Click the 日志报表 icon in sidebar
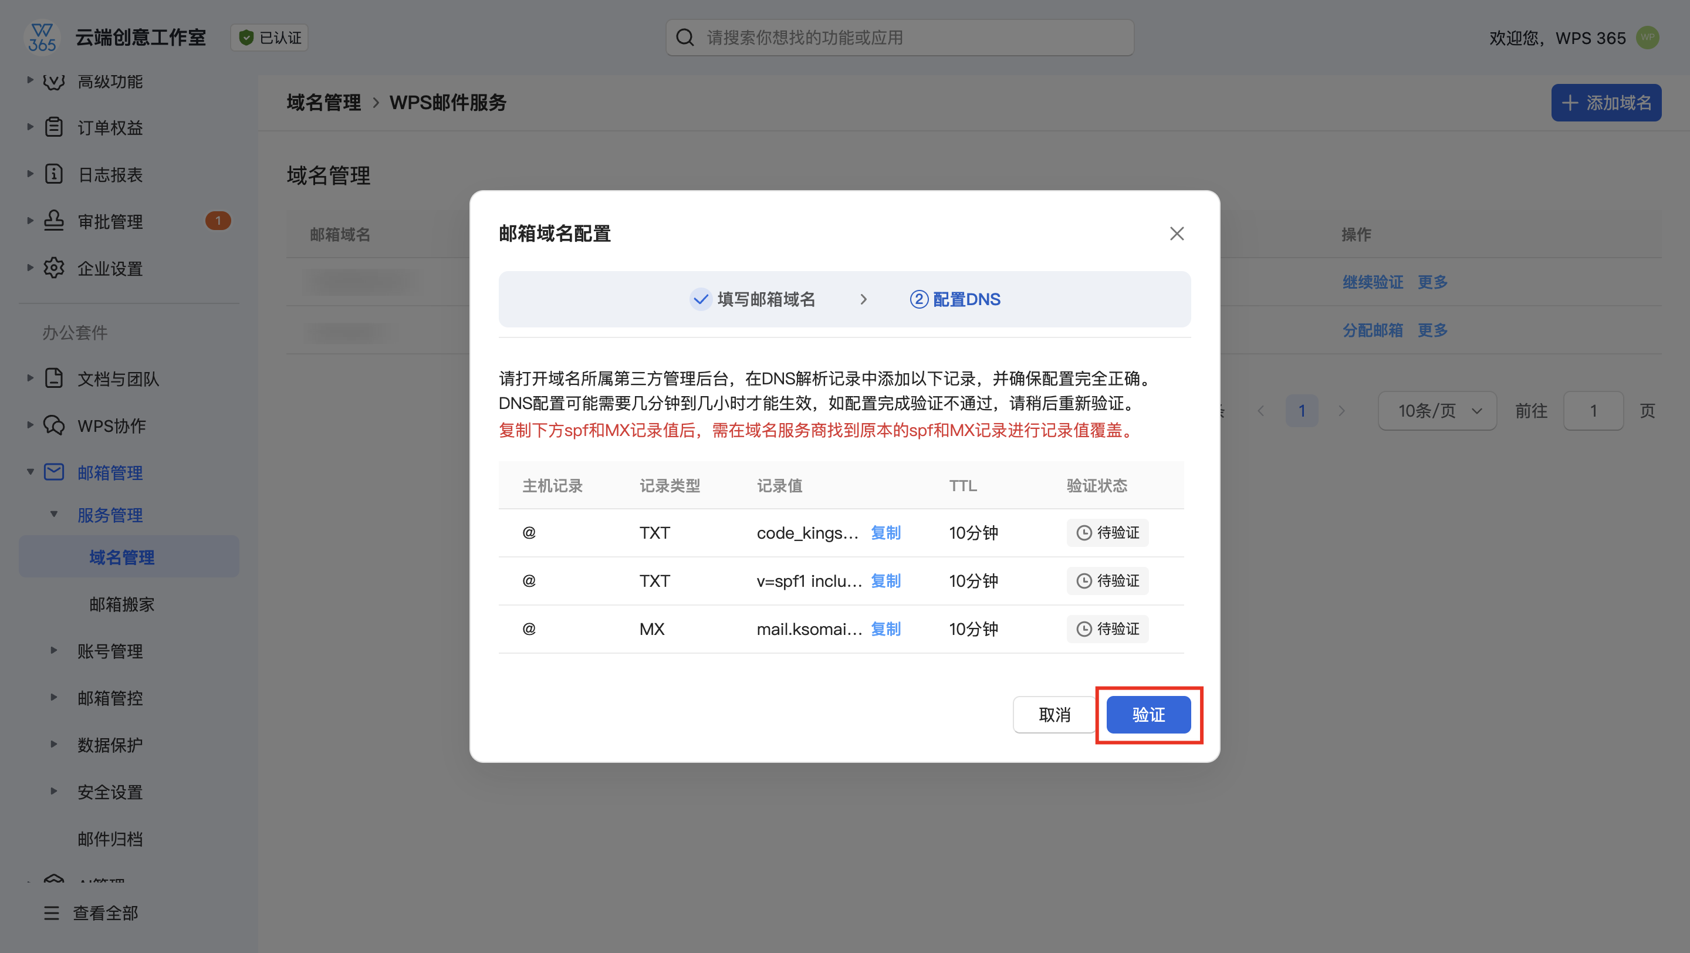 [54, 174]
